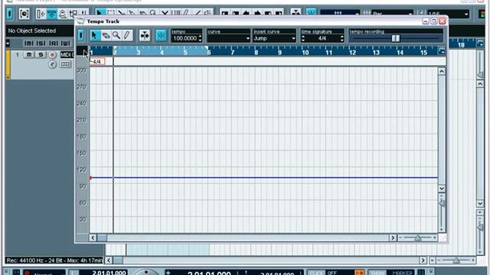490x275 pixels.
Task: Click project window vertical scroll down arrow
Action: (480, 204)
